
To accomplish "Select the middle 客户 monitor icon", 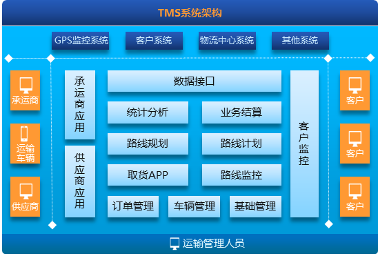I will point(355,139).
